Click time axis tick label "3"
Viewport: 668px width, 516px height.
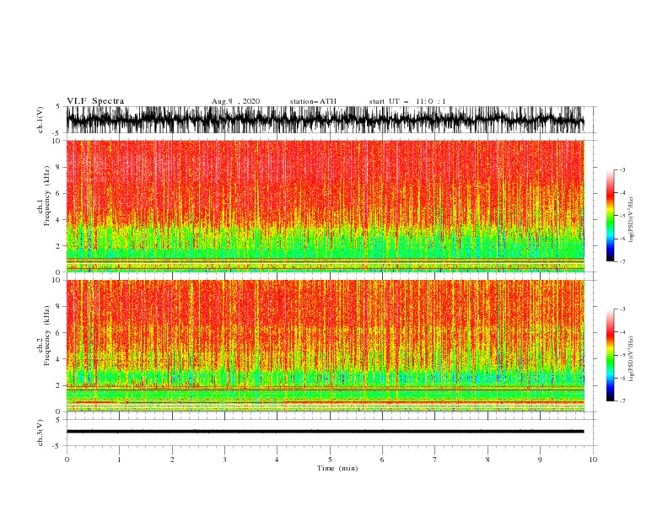tap(224, 460)
